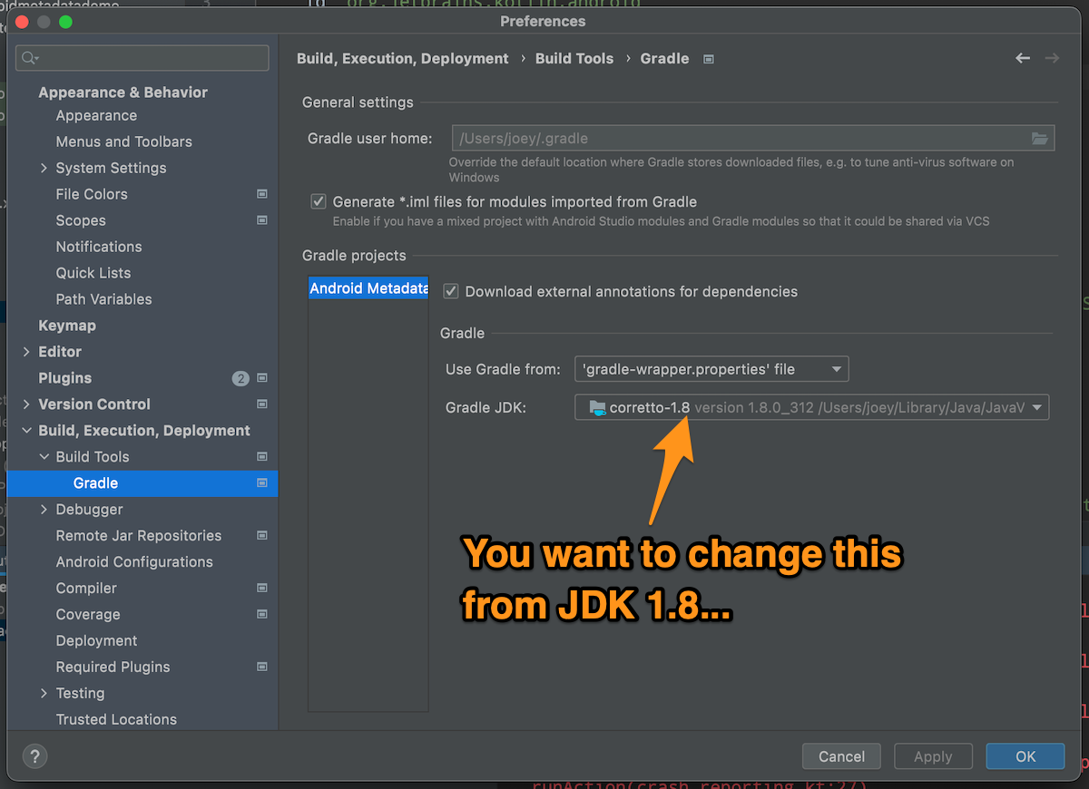
Task: Click the forward navigation arrow in top corner
Action: click(x=1052, y=58)
